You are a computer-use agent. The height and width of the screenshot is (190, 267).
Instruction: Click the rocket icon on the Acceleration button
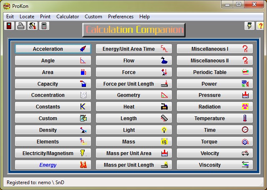click(x=83, y=49)
